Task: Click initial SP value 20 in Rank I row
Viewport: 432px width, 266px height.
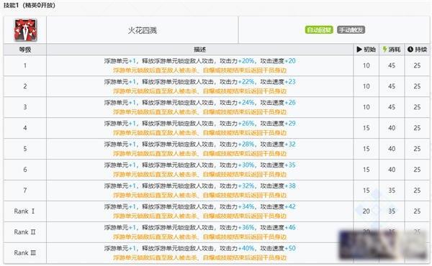Action: [x=366, y=211]
